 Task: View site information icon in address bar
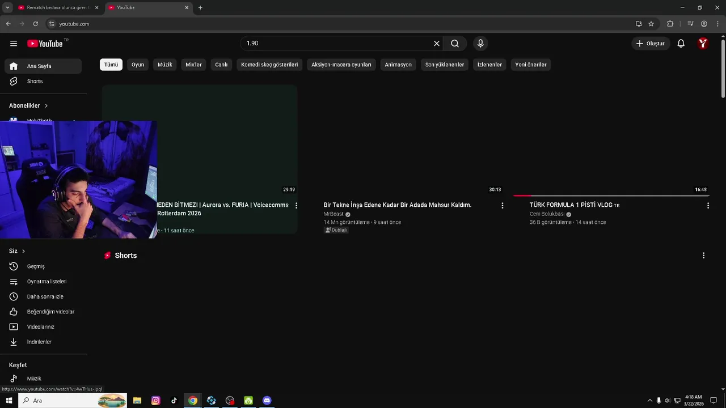pos(52,24)
